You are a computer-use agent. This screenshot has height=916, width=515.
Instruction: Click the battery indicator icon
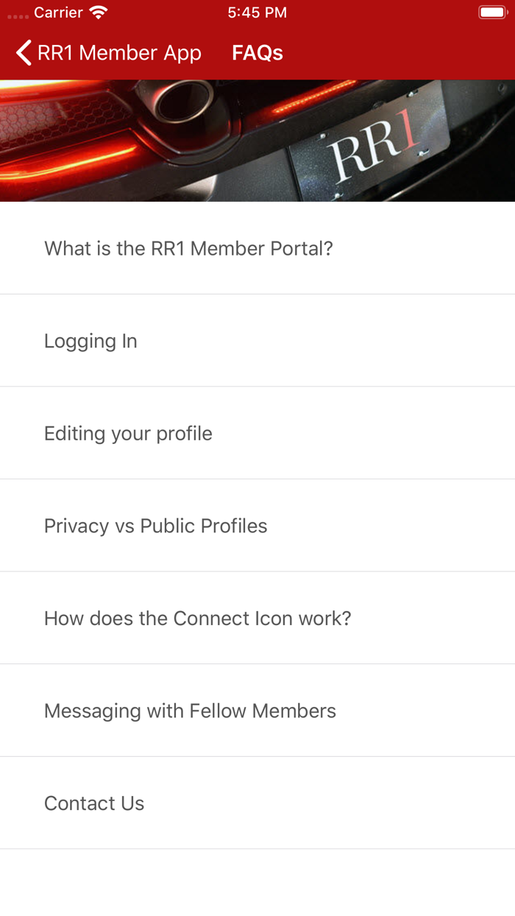(490, 13)
